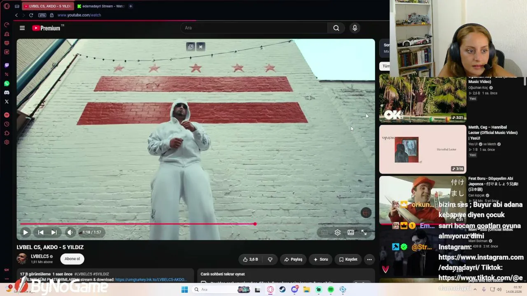Image resolution: width=527 pixels, height=296 pixels.
Task: Open more actions three-dot menu under video
Action: 369,259
